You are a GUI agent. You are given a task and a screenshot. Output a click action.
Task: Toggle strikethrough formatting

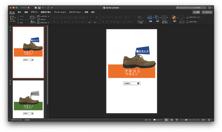pos(65,22)
